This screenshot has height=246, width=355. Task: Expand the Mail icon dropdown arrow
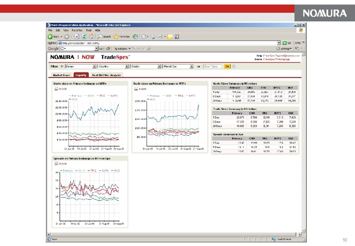click(147, 37)
